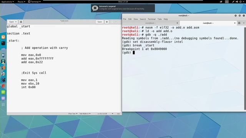Open Files folder icon in the dock
Image resolution: width=246 pixels, height=138 pixels.
(x=3, y=49)
